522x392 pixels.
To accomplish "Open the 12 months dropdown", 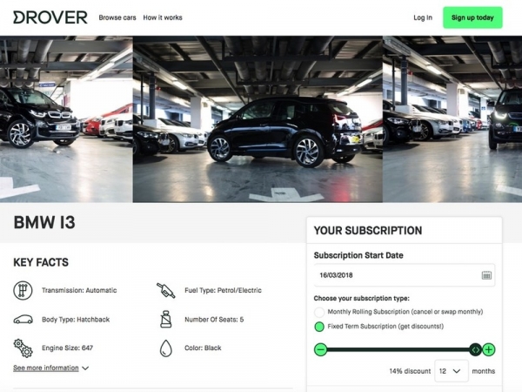I will click(x=452, y=371).
